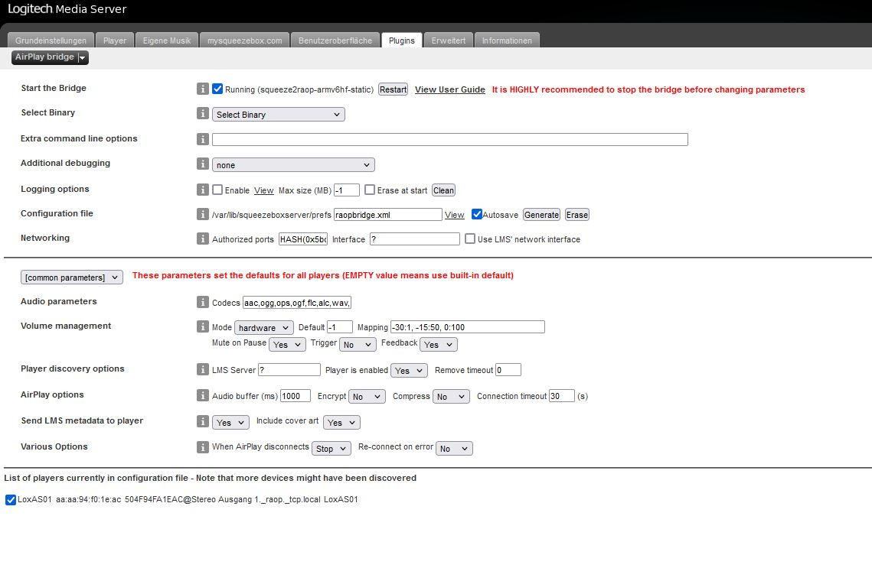This screenshot has height=568, width=872.
Task: Open the Mute on Pause dropdown
Action: coord(288,344)
